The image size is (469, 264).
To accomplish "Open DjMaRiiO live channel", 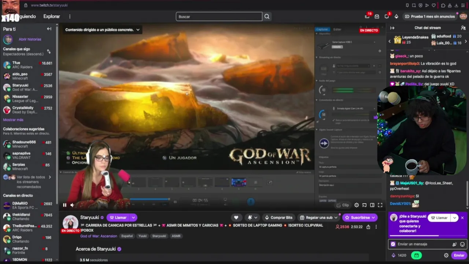I will (x=28, y=206).
